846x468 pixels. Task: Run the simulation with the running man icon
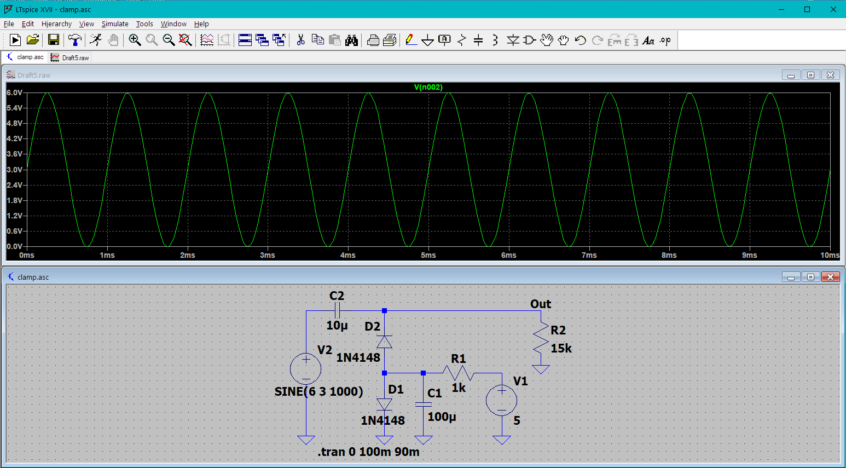96,40
